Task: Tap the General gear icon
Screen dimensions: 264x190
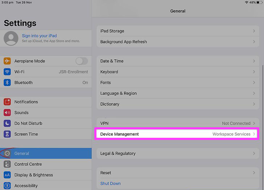Action: coord(7,153)
